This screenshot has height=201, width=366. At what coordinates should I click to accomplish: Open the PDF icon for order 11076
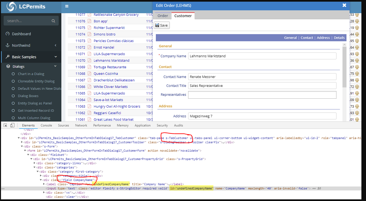click(x=89, y=21)
